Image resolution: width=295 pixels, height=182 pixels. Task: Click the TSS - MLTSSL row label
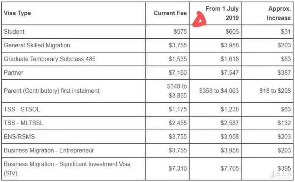pyautogui.click(x=24, y=123)
